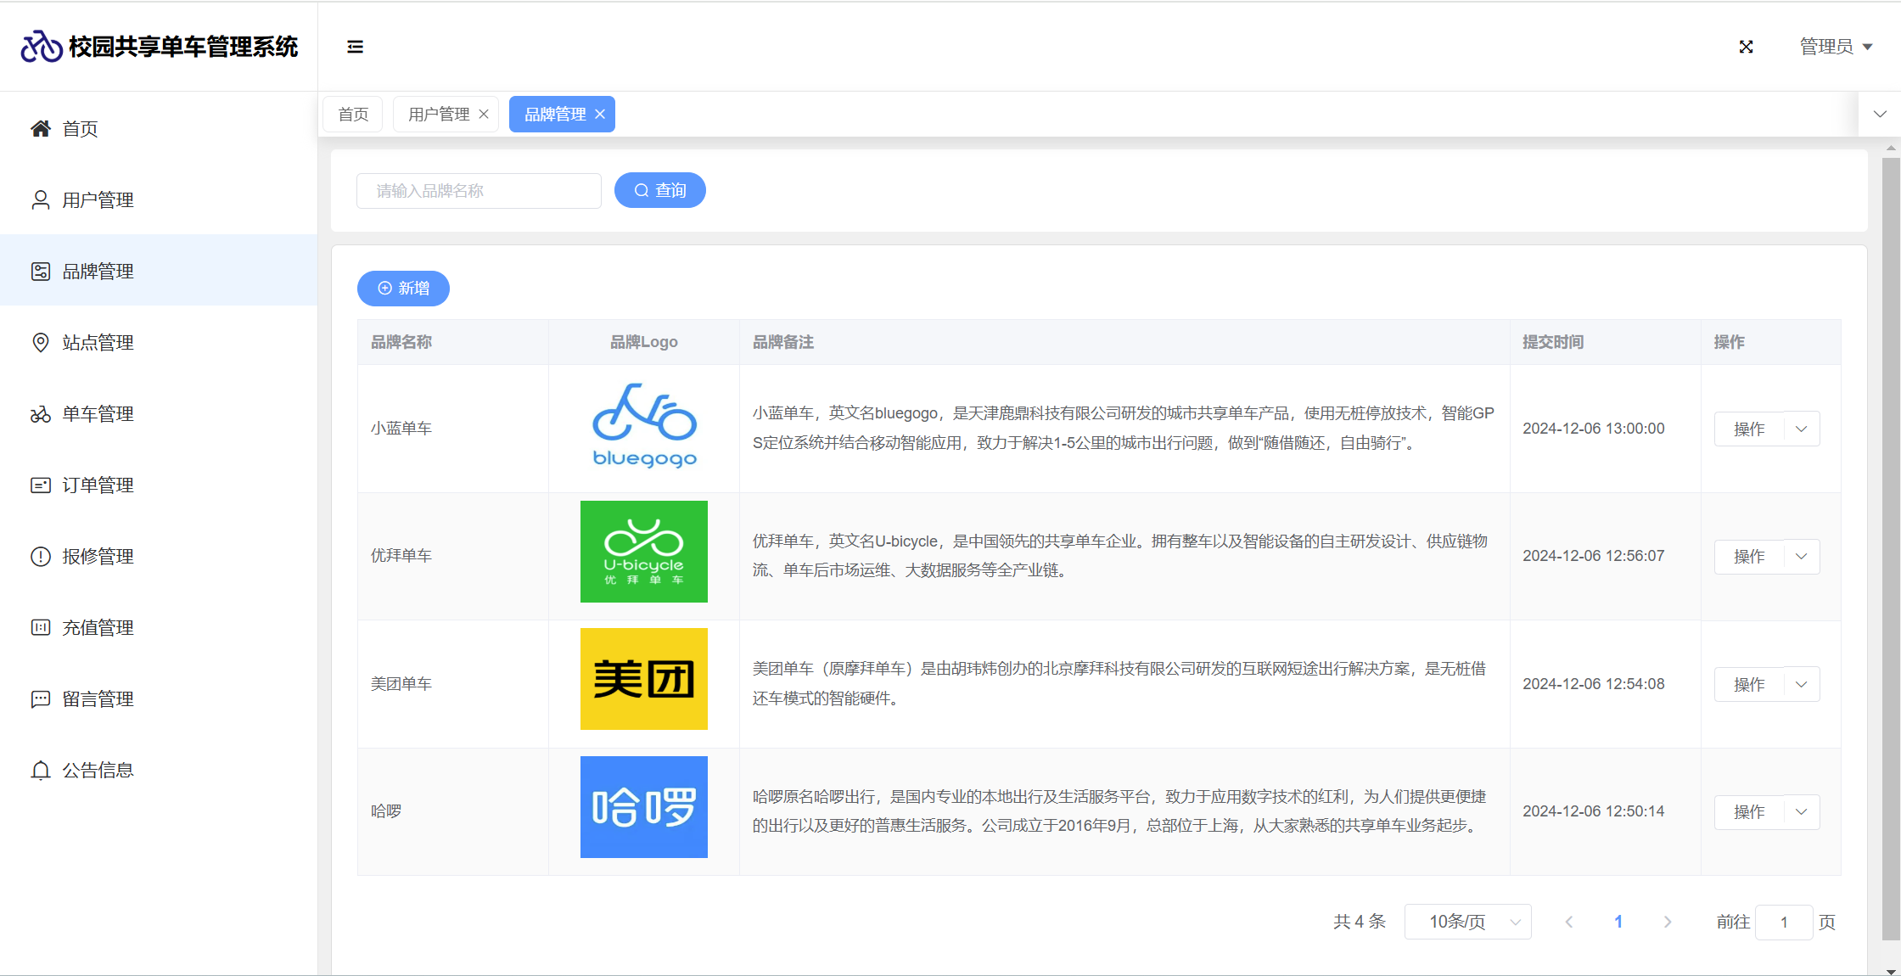This screenshot has width=1901, height=976.
Task: Open 留言管理 via its chat bubble icon
Action: click(40, 699)
